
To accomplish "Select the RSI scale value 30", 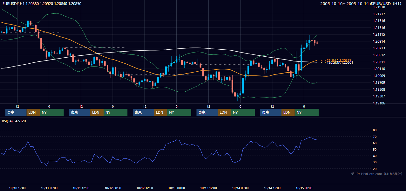I will pyautogui.click(x=375, y=162).
